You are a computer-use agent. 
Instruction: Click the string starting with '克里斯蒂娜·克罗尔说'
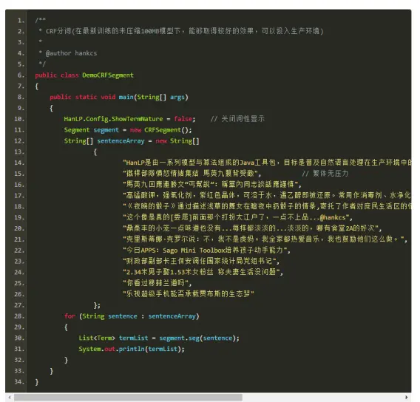(x=263, y=239)
